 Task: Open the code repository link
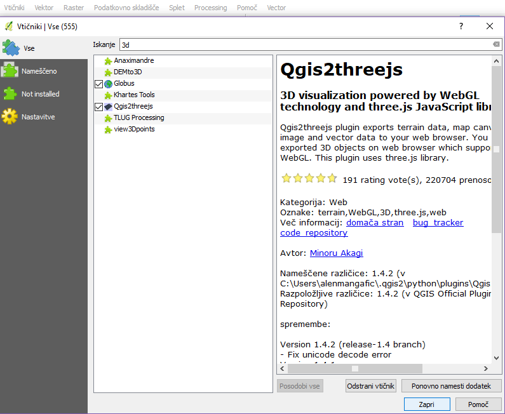point(314,232)
